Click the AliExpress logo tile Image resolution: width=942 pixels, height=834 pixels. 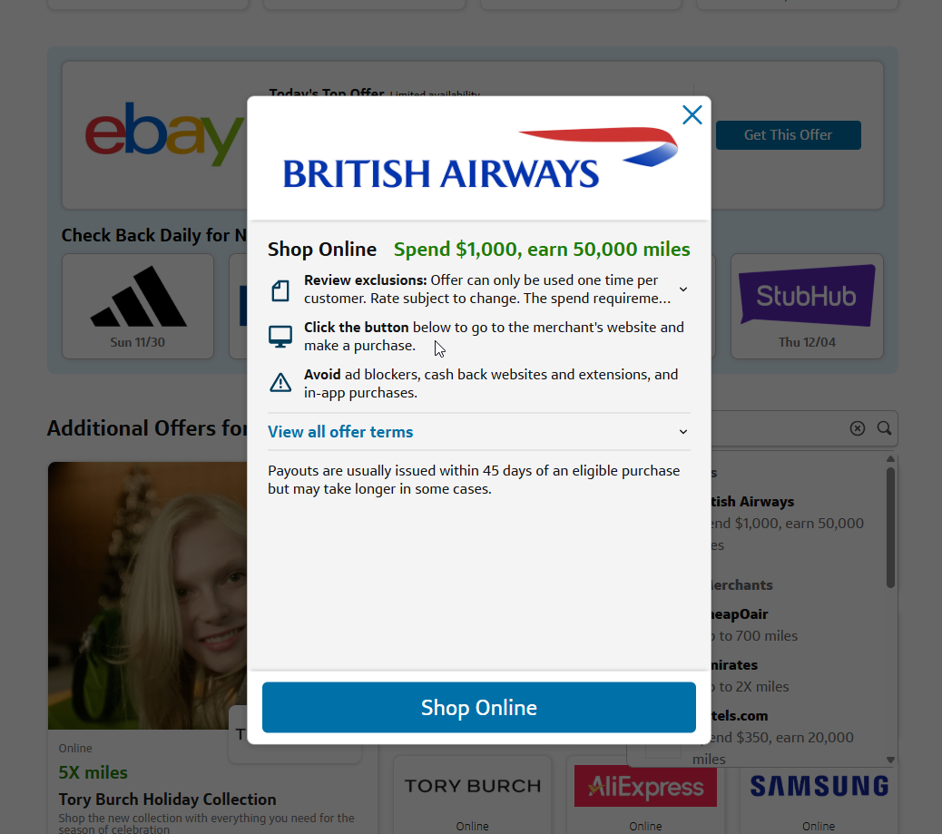[x=644, y=785]
